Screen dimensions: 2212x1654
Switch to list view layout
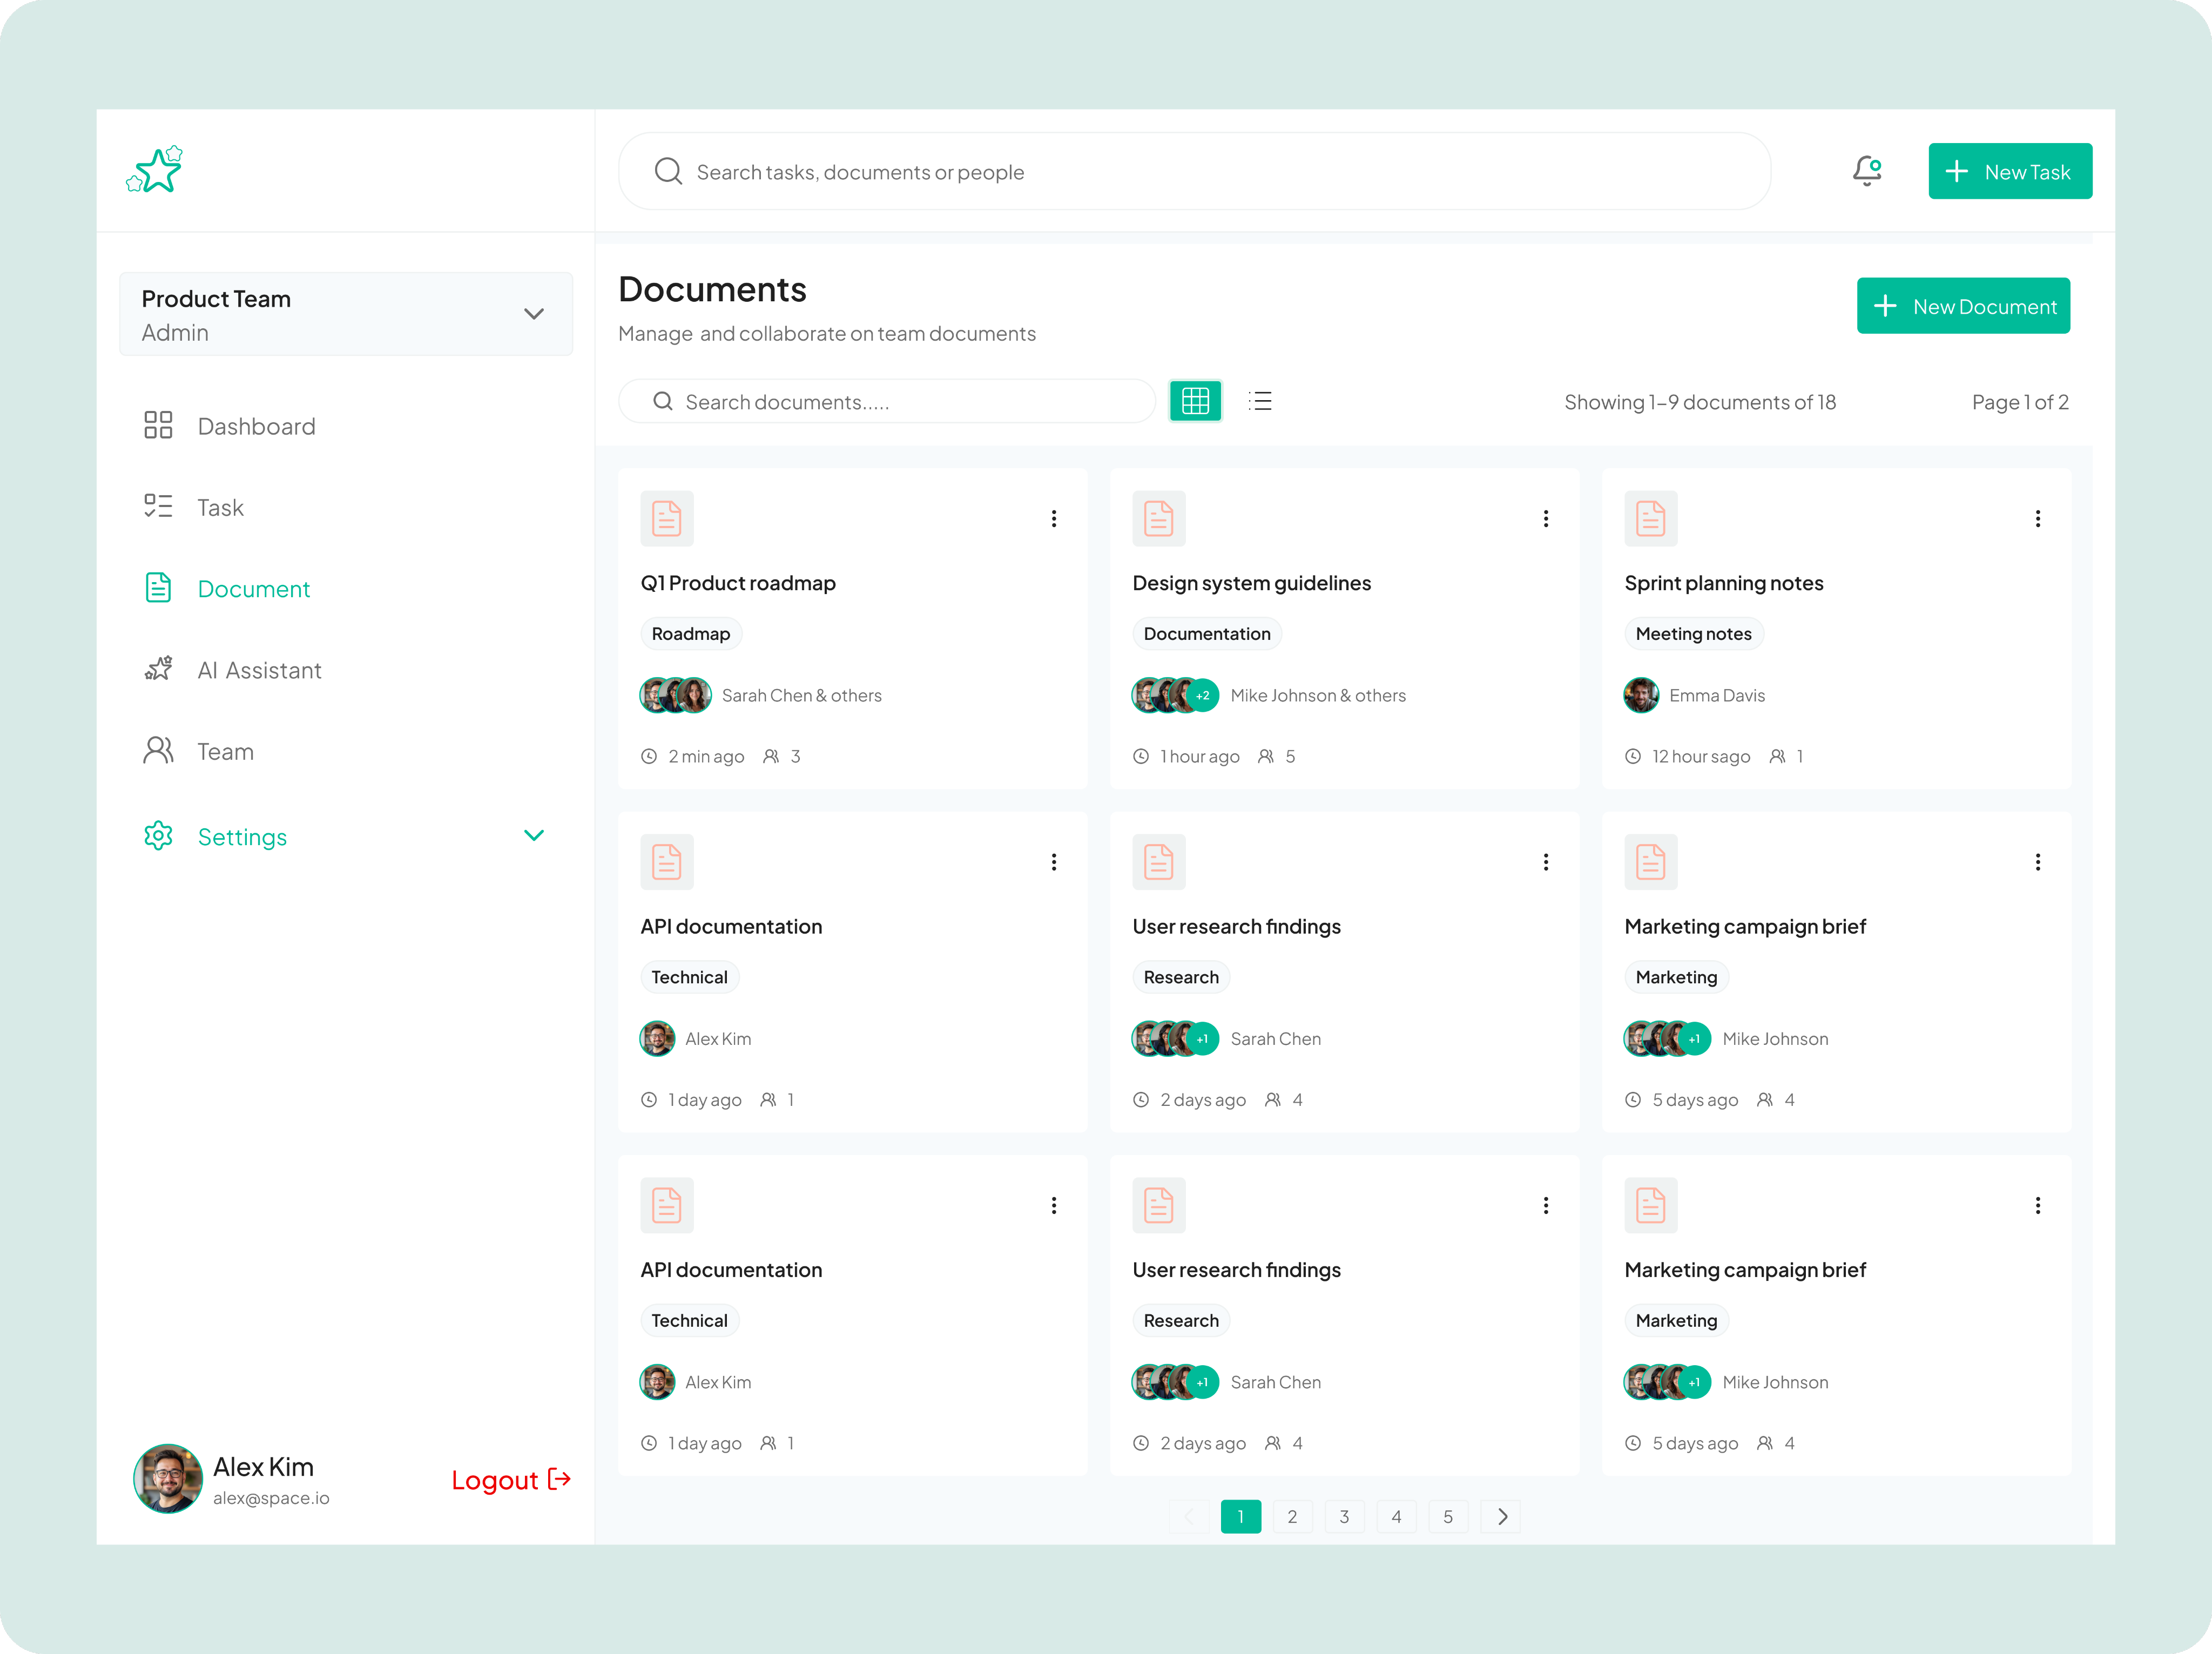[x=1260, y=401]
